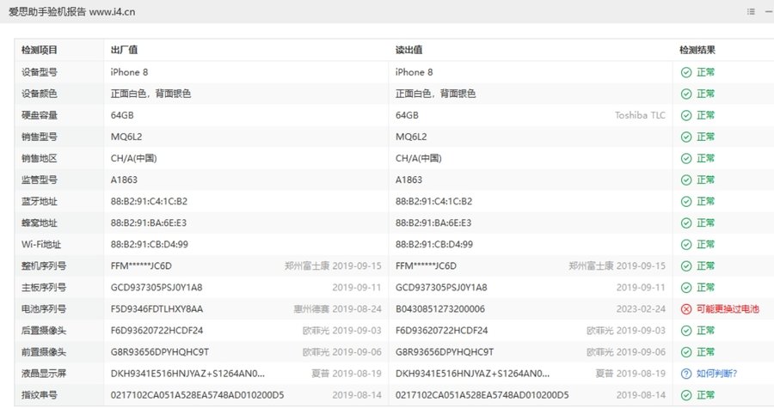
Task: Select the 蓝牙地址 row label
Action: pos(39,202)
